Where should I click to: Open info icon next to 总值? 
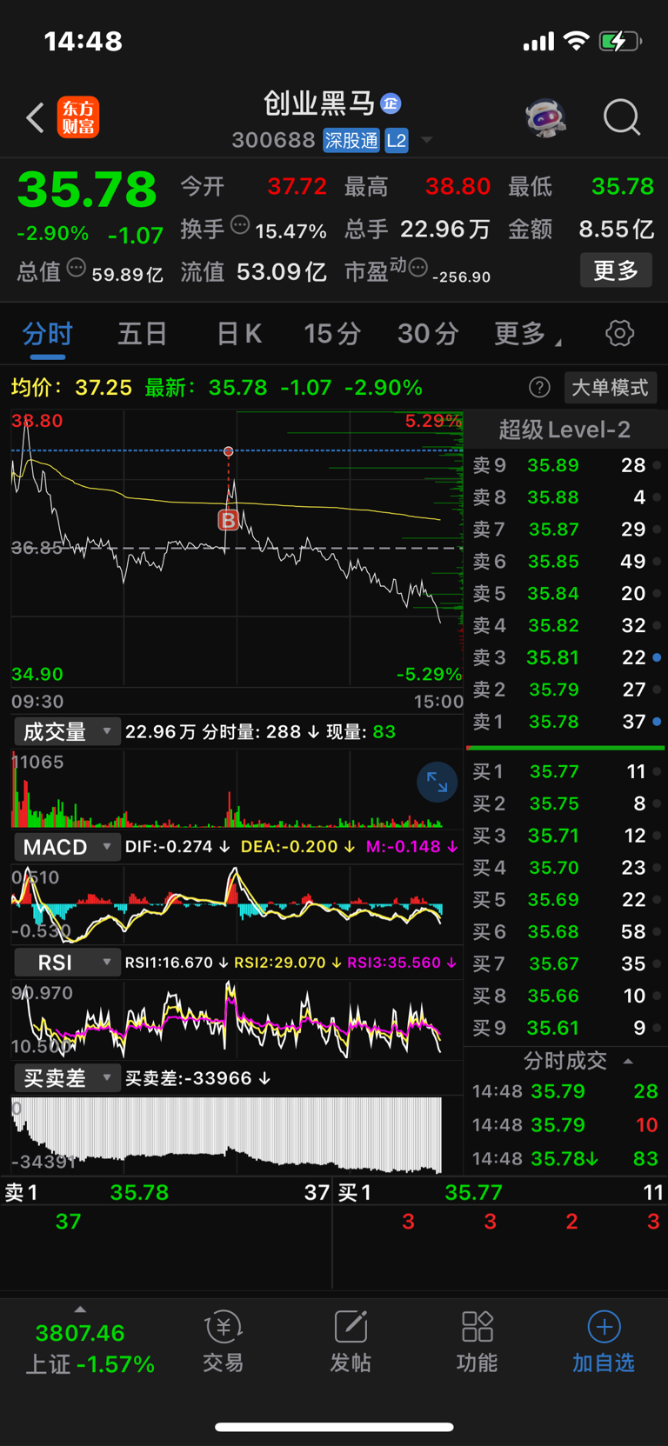tap(77, 269)
